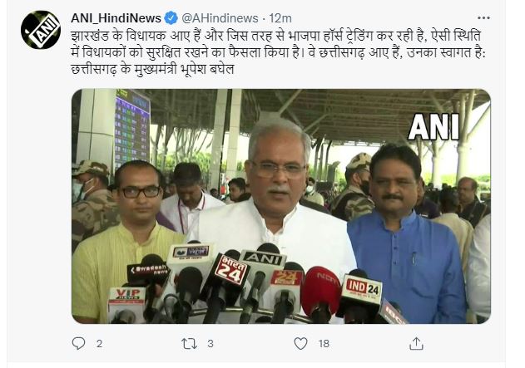Open the ANI profile avatar
The image size is (525, 368).
(41, 30)
